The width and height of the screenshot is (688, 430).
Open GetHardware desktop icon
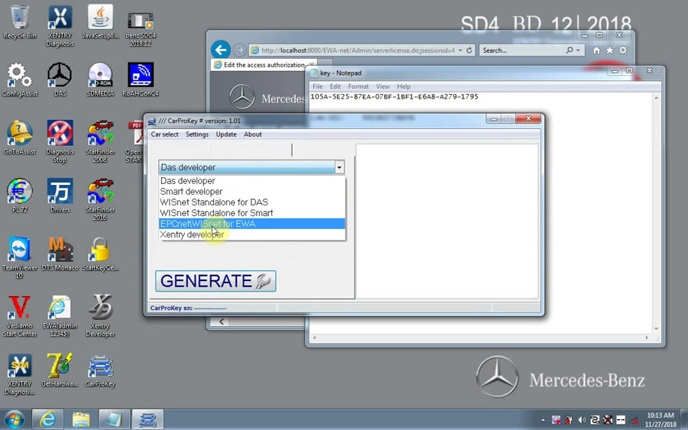(60, 370)
